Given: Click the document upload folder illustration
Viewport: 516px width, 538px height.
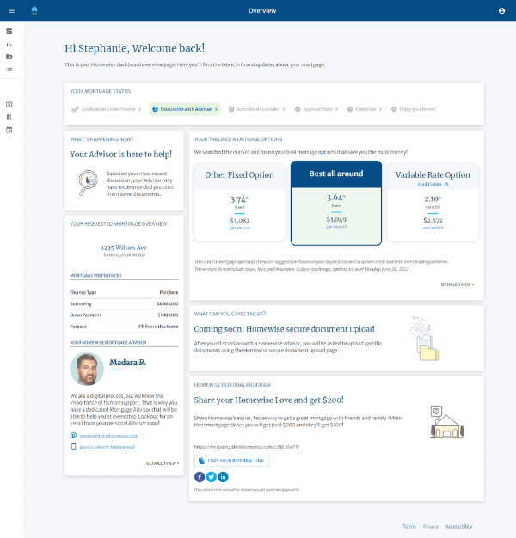Looking at the screenshot, I should (x=425, y=339).
